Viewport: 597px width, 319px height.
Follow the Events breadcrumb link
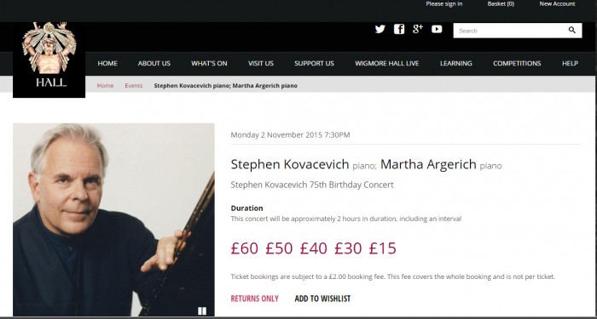click(134, 86)
